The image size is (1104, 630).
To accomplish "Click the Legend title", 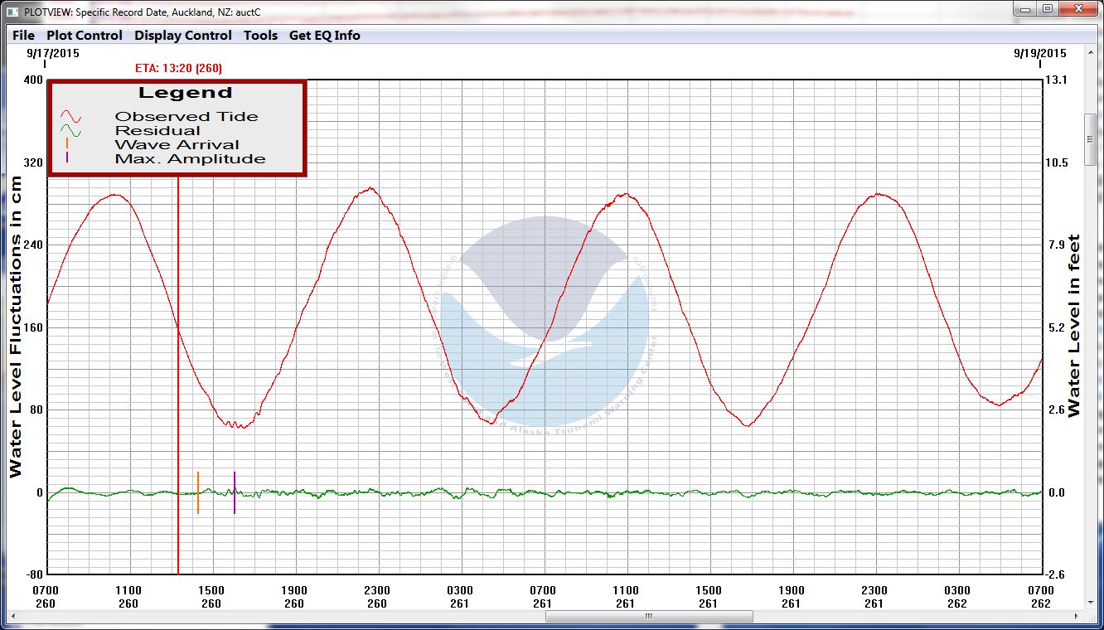I will click(x=186, y=93).
